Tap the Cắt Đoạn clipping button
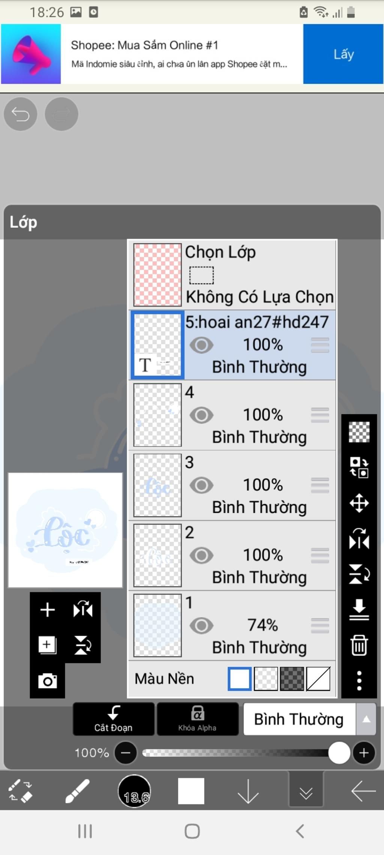 click(x=114, y=719)
